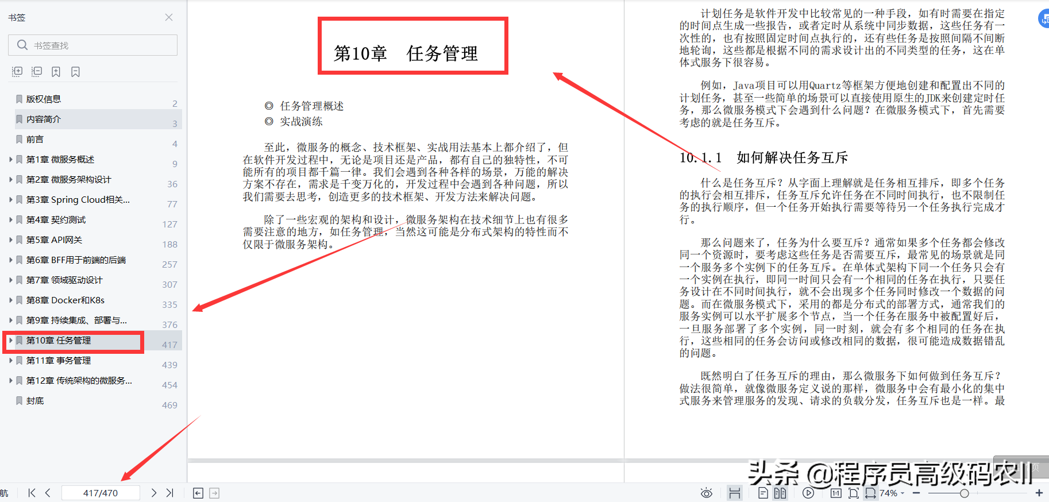Select 第4章 契约测试 bookmark entry

[x=56, y=219]
